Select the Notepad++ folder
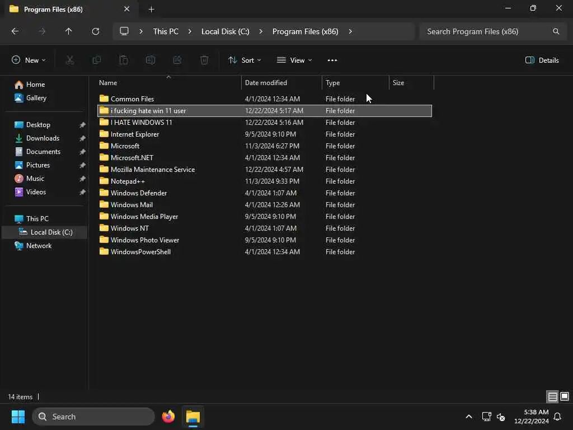Screen dimensions: 573x430 click(265, 181)
